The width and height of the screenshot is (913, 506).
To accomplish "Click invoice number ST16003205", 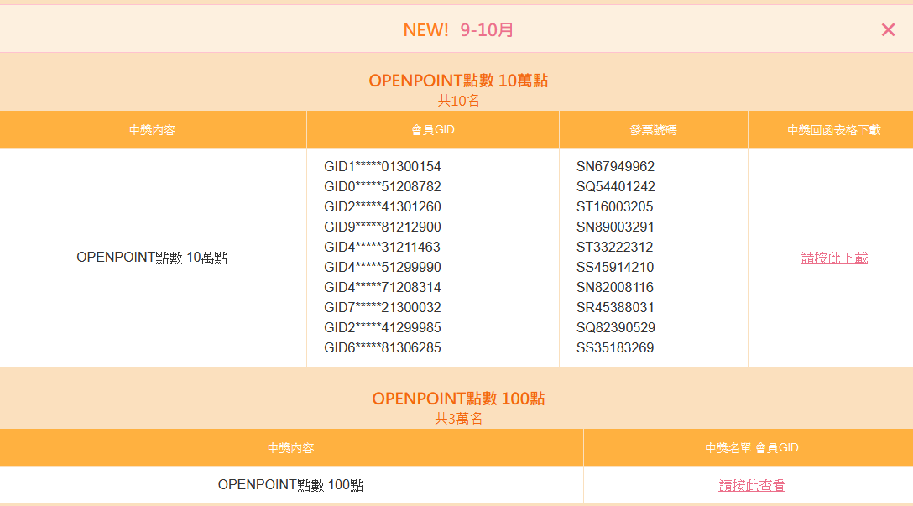I will tap(614, 206).
